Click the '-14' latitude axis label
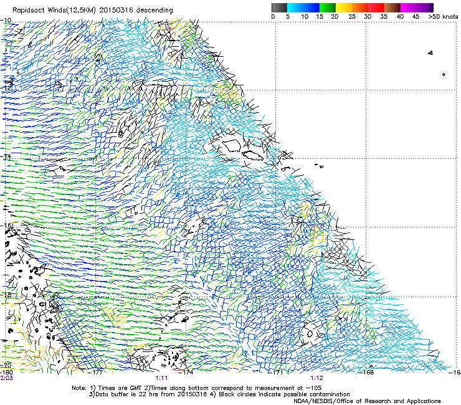This screenshot has width=461, height=405. [x=6, y=157]
